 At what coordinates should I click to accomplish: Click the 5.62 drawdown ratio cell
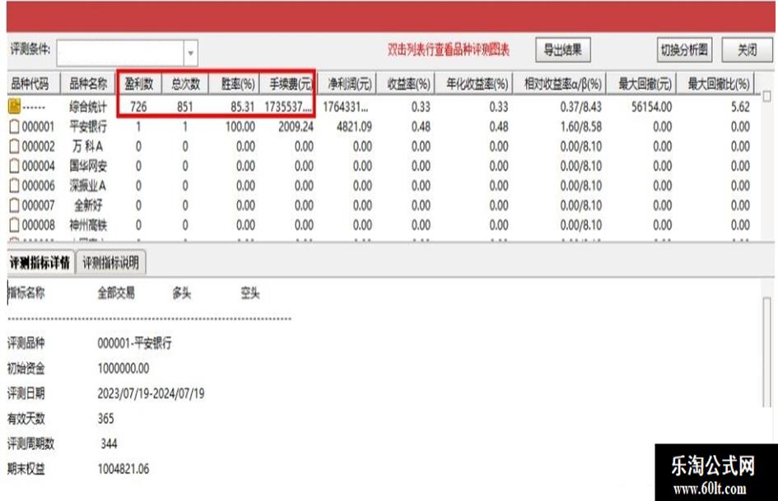tap(740, 107)
